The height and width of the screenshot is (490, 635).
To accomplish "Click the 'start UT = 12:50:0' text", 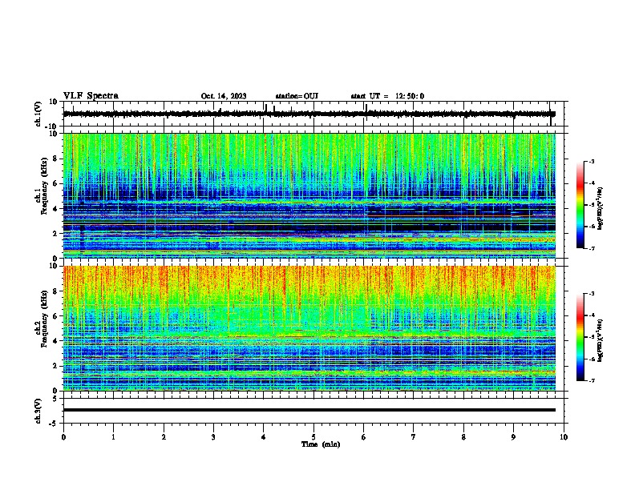I will pos(387,96).
